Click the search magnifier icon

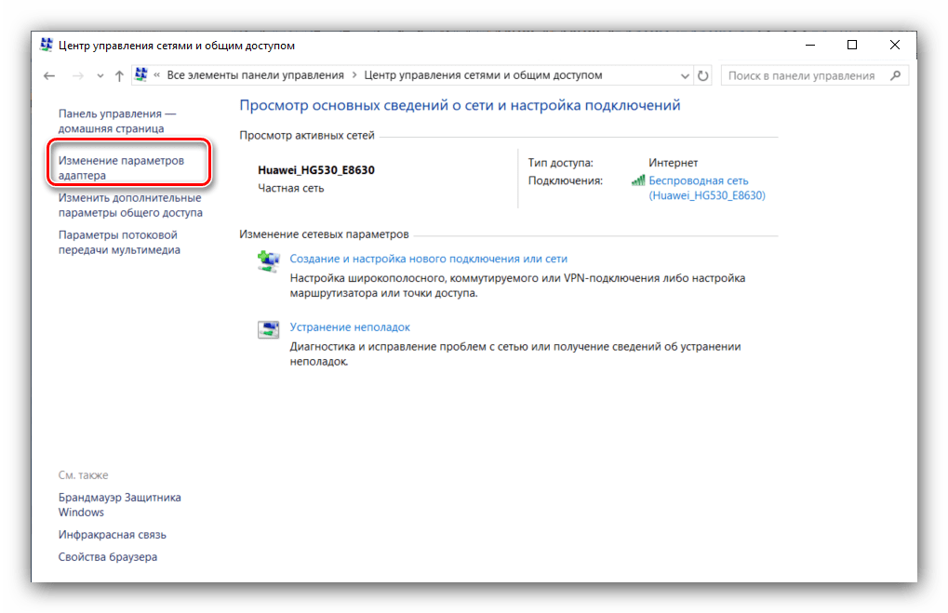[x=895, y=75]
